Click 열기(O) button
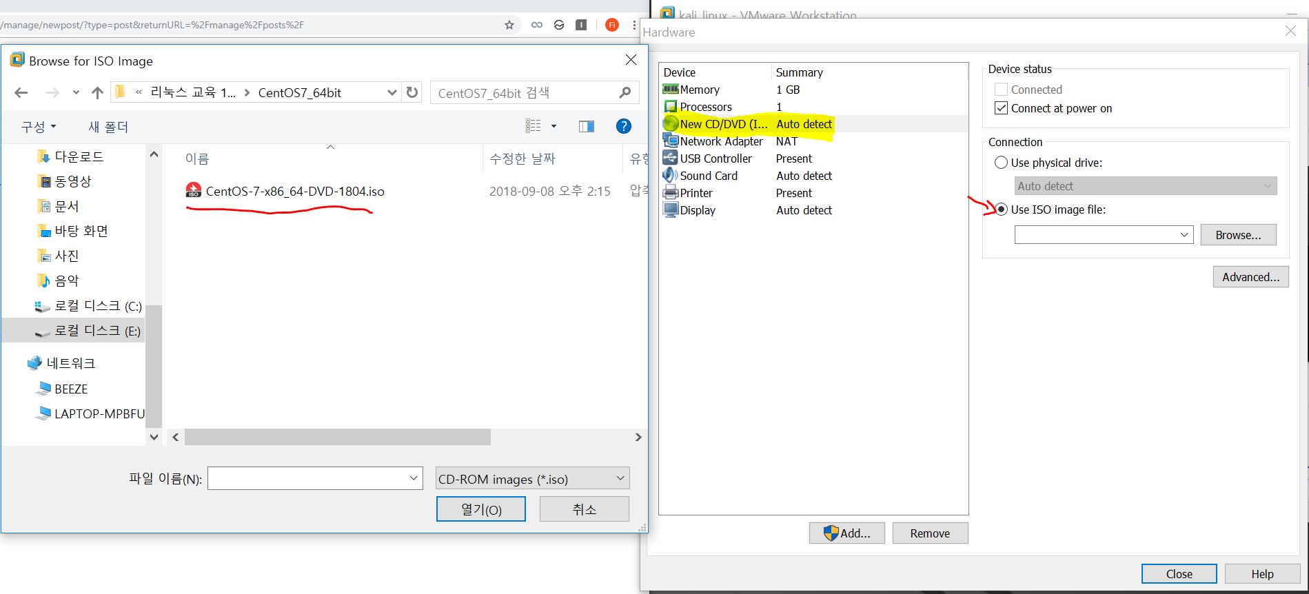The width and height of the screenshot is (1309, 594). tap(481, 509)
